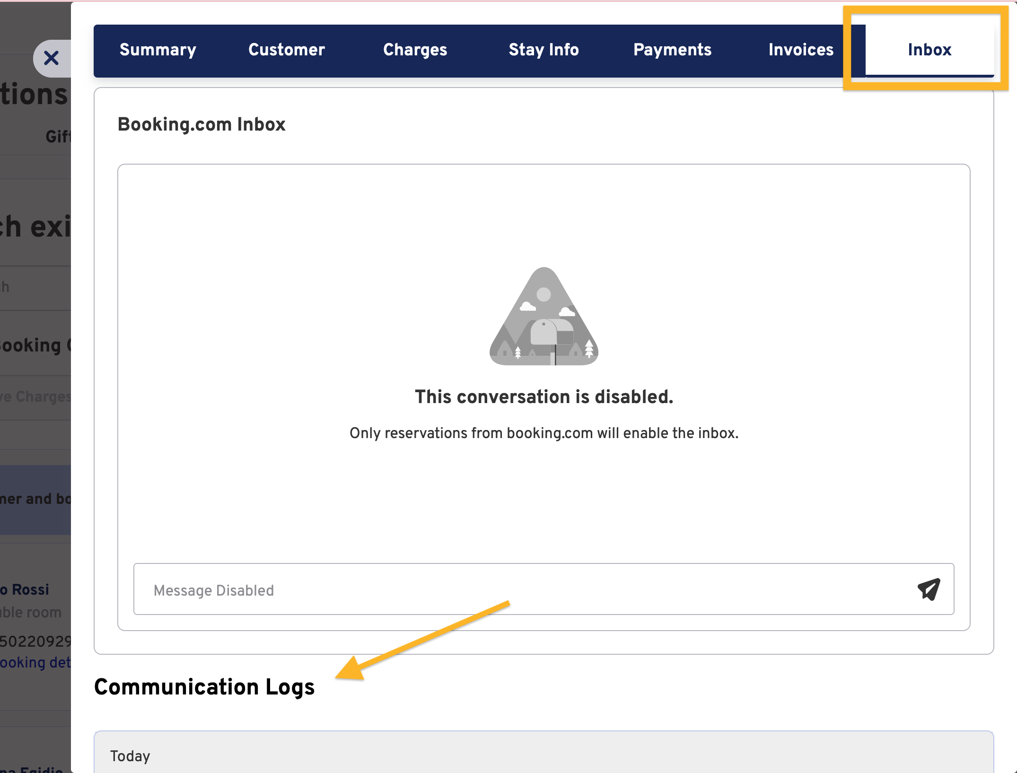Click the Communication Logs heading
The width and height of the screenshot is (1017, 773).
(204, 687)
